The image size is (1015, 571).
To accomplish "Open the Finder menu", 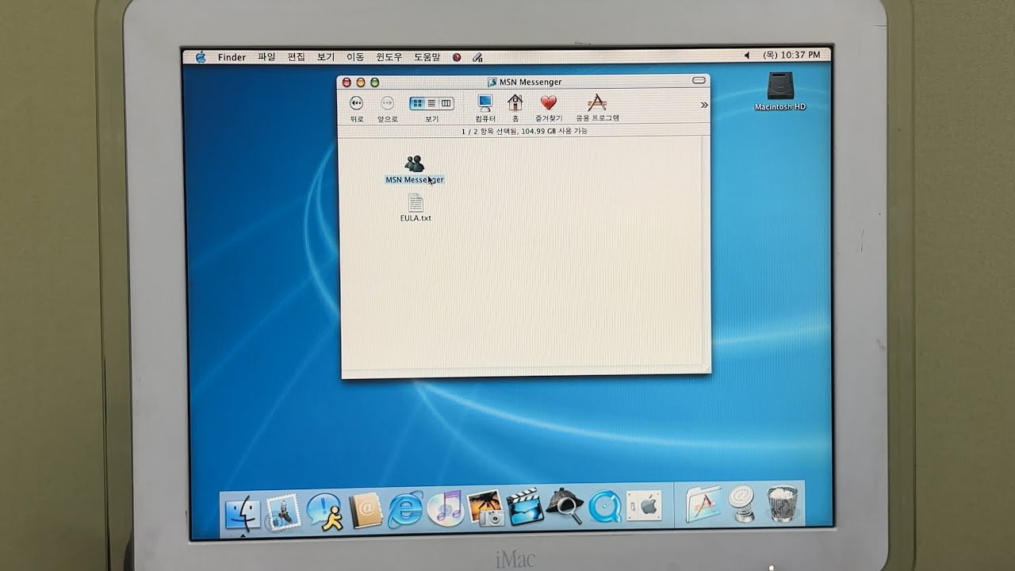I will [232, 57].
